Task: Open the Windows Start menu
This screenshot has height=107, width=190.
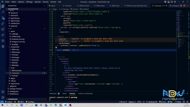Action: 2,105
